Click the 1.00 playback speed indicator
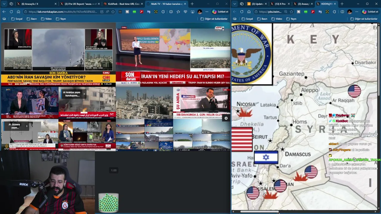The height and width of the screenshot is (214, 381). click(x=114, y=170)
